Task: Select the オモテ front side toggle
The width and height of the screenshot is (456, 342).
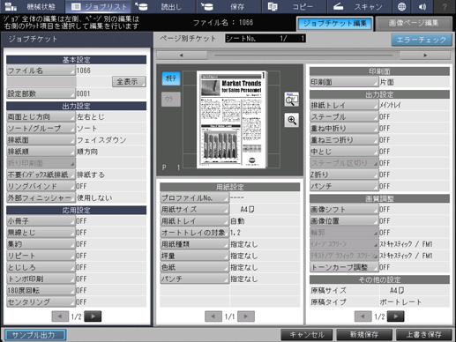Action: 171,78
